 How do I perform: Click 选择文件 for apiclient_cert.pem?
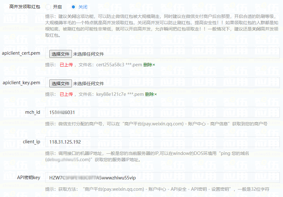click(60, 54)
